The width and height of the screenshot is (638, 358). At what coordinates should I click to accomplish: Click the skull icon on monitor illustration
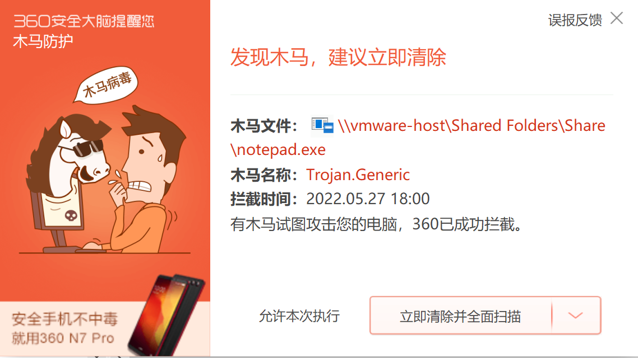pyautogui.click(x=71, y=215)
